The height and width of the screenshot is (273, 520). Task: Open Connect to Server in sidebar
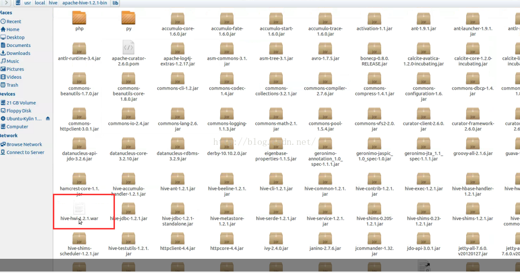tap(25, 152)
